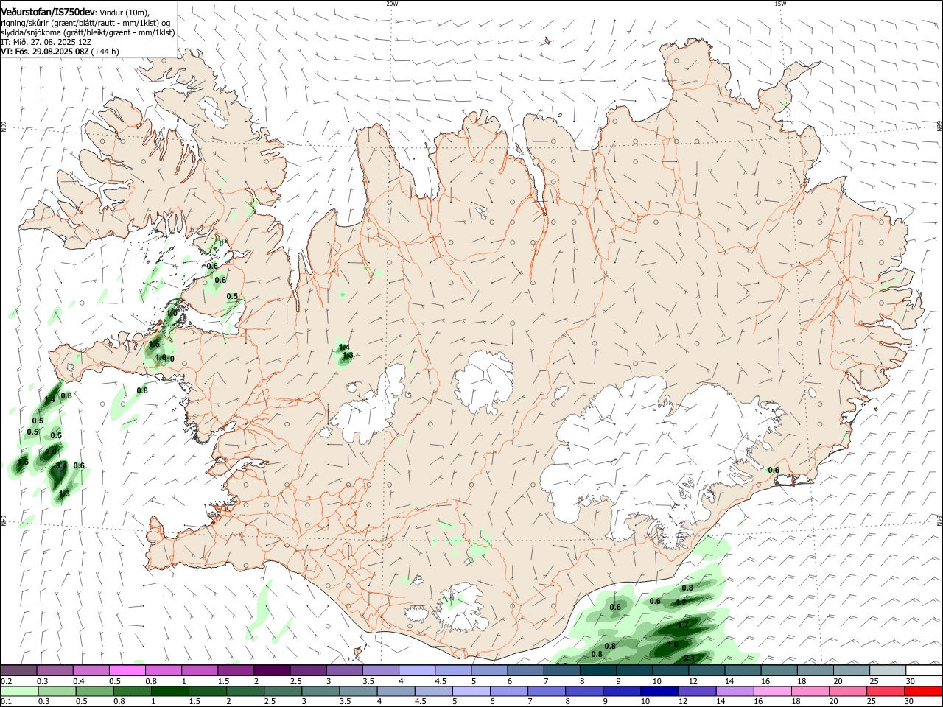Image resolution: width=943 pixels, height=707 pixels.
Task: Pick the orchid snow swatch labeled 0.4
Action: [x=91, y=670]
